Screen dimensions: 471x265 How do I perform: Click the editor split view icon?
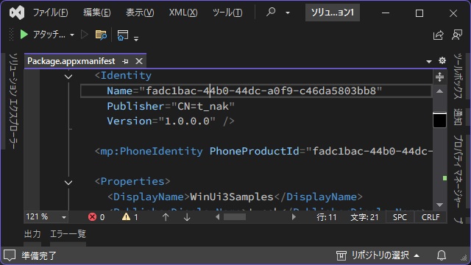point(439,77)
